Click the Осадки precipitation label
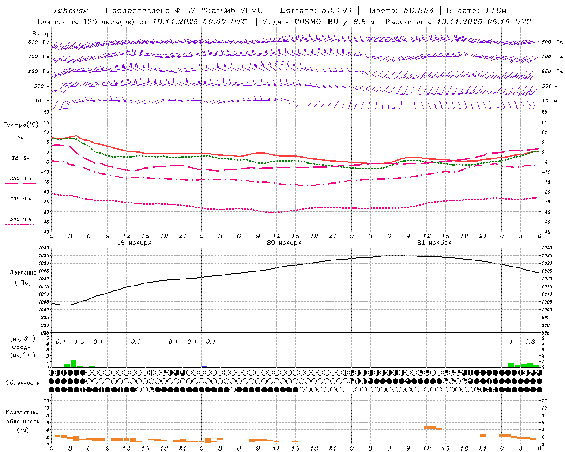Screen dimensions: 565x452 click(23, 347)
